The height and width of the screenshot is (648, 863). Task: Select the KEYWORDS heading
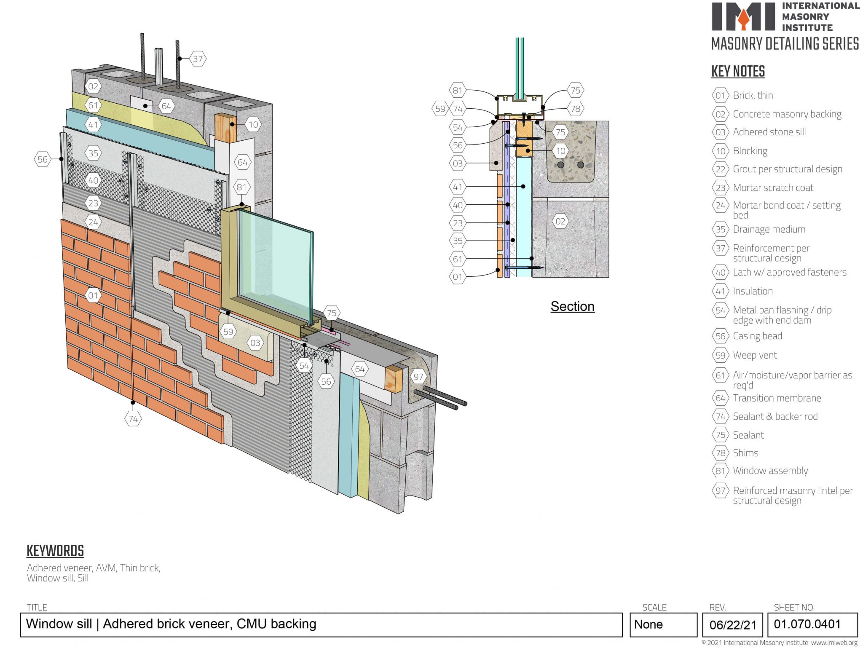point(55,551)
